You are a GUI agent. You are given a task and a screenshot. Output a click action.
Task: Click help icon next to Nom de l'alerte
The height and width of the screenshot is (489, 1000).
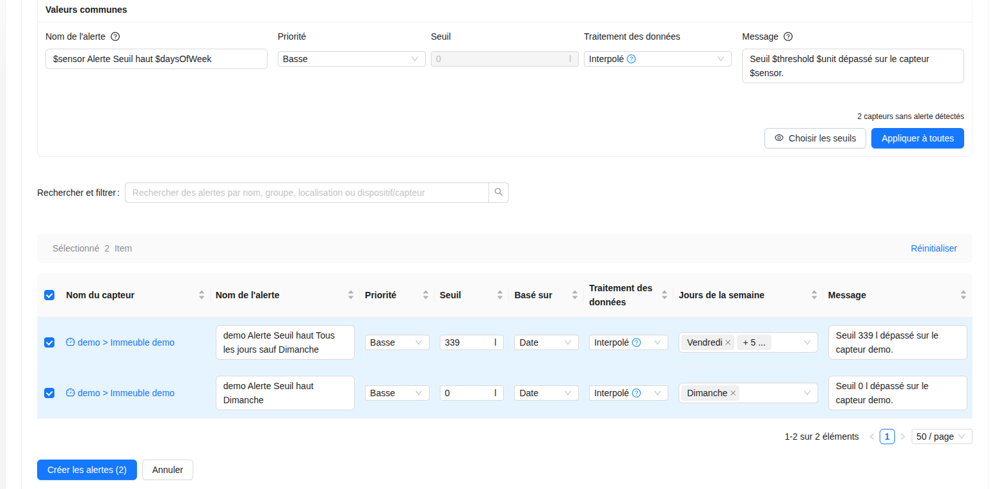(115, 36)
